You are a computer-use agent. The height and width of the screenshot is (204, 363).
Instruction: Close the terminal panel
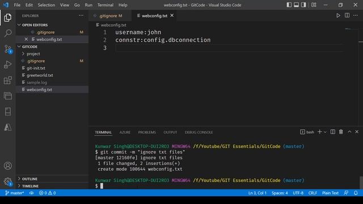point(357,132)
